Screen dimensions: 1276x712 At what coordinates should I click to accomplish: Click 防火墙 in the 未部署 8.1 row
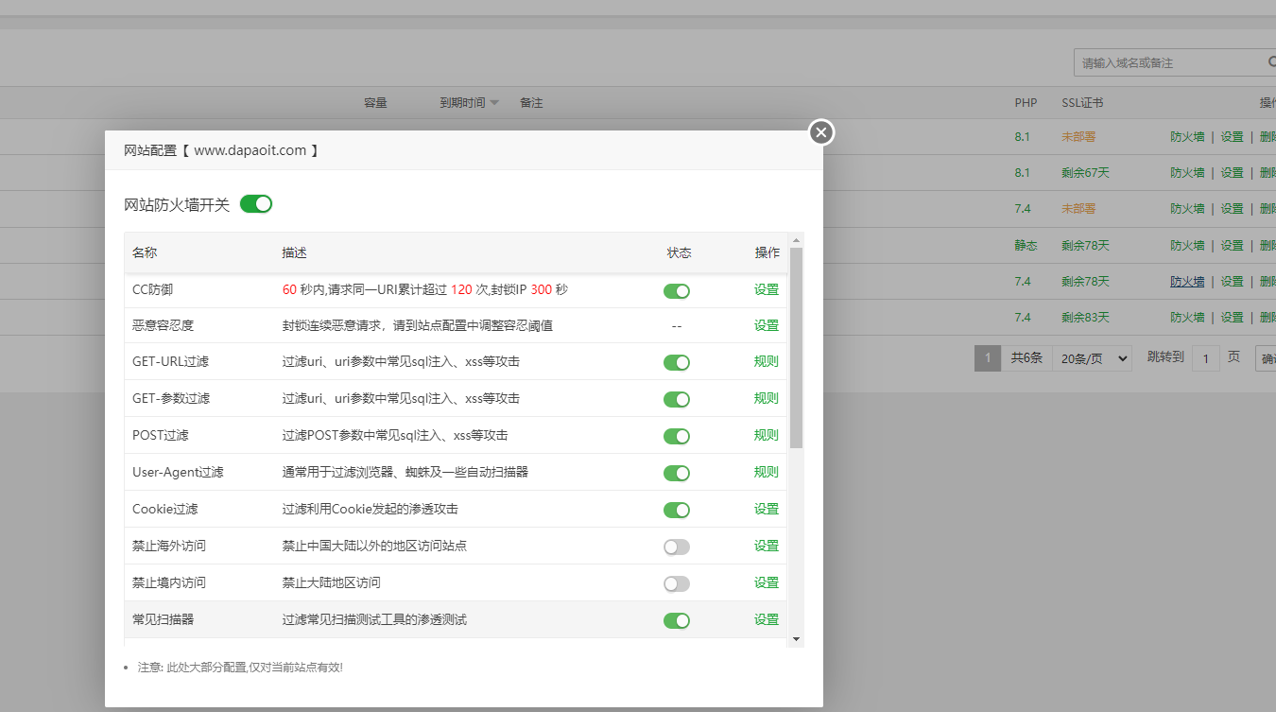coord(1187,137)
